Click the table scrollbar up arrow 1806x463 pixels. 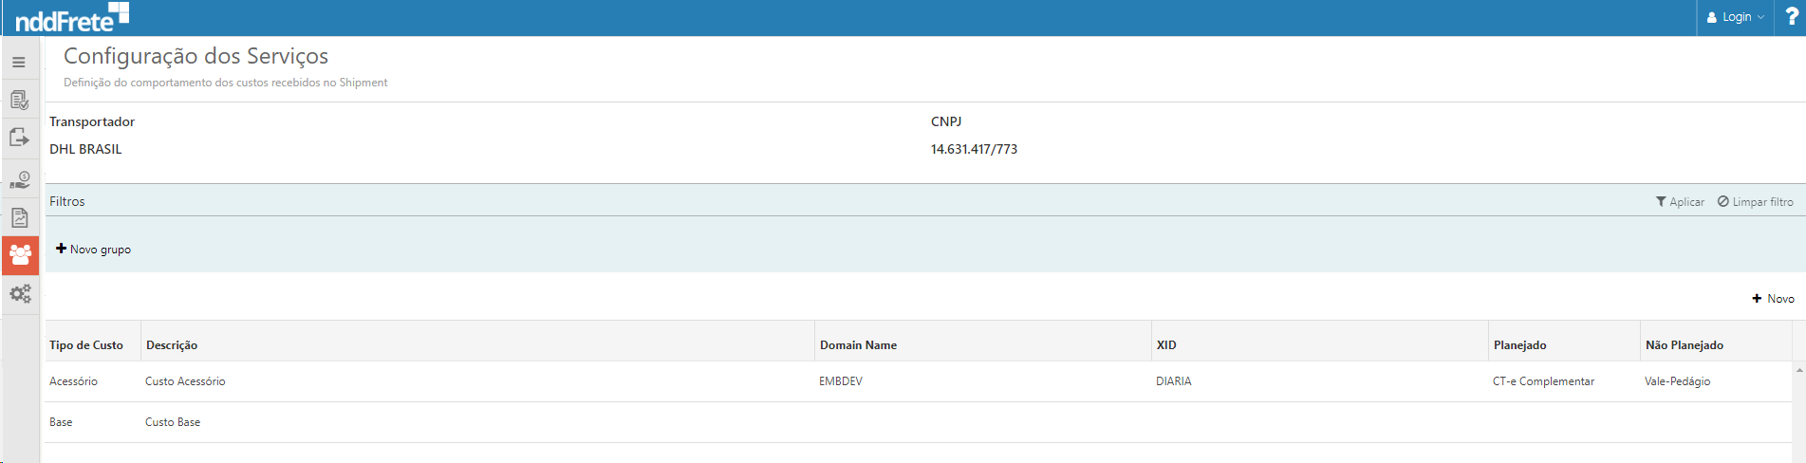pos(1798,370)
